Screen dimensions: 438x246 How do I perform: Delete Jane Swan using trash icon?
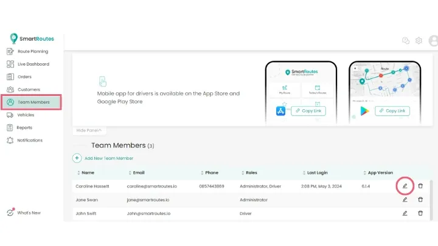click(420, 199)
